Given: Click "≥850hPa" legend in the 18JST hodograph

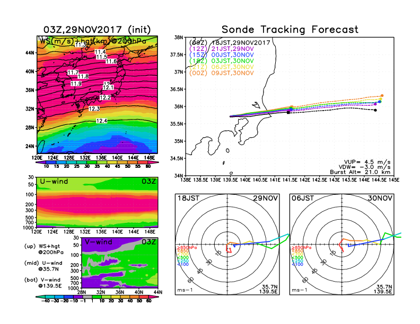Looking at the screenshot, I should (x=187, y=248).
